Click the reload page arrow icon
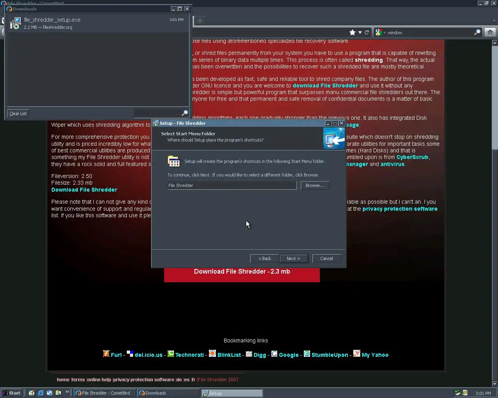Image resolution: width=498 pixels, height=398 pixels. (366, 32)
